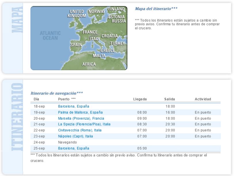Screen dimensions: 234x176
Task: Open the 25-sep Barcelona, España arrival link
Action: 74,148
